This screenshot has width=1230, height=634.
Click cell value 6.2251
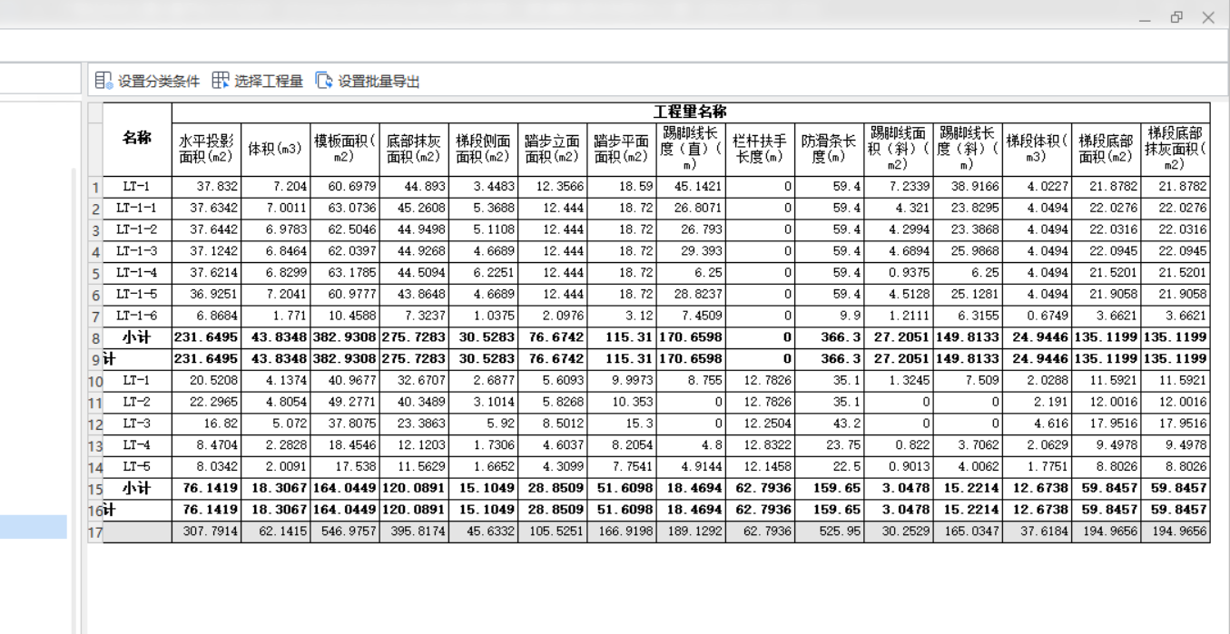(483, 273)
